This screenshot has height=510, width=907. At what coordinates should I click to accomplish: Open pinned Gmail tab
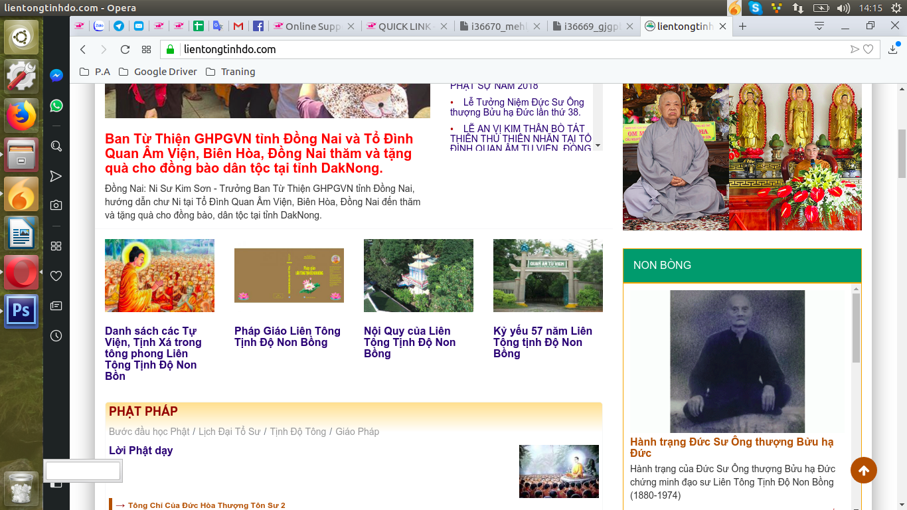point(238,27)
